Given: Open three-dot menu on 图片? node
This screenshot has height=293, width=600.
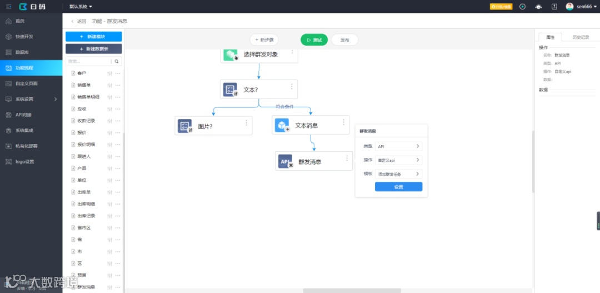Looking at the screenshot, I should coord(247,122).
